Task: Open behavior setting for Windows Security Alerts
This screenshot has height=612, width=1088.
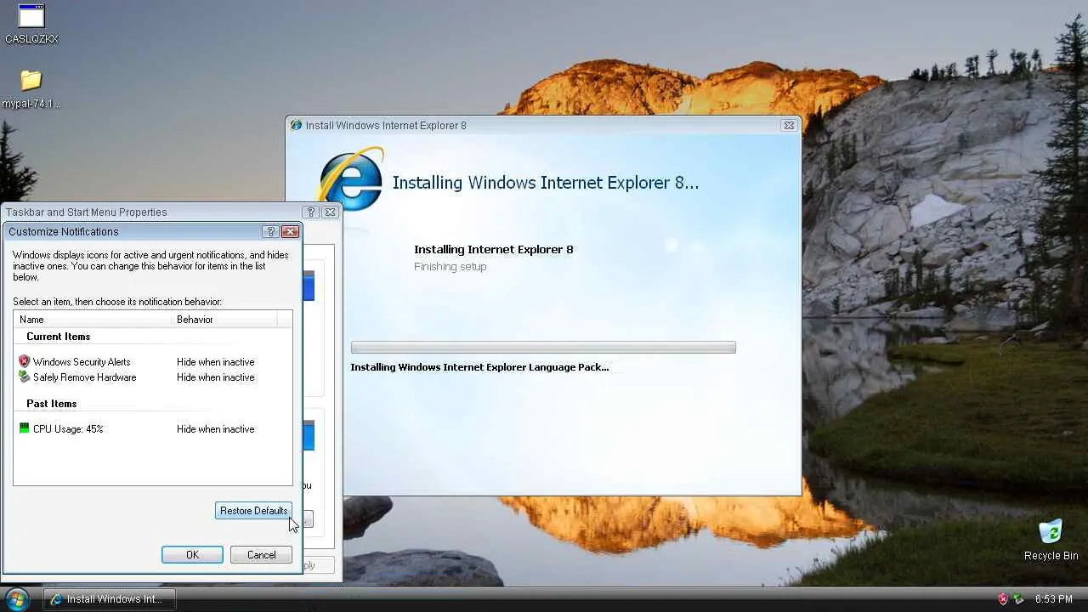Action: (216, 362)
